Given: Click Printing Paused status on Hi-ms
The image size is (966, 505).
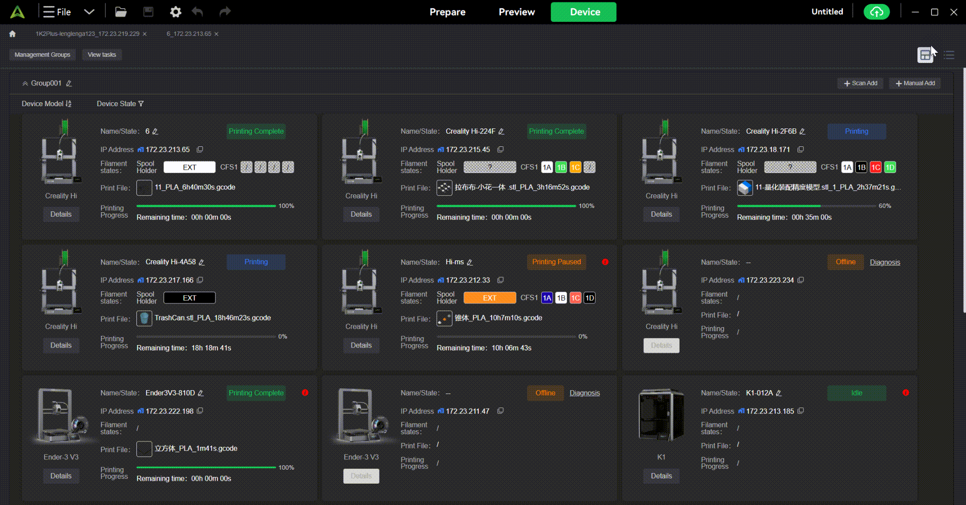Looking at the screenshot, I should click(x=556, y=262).
